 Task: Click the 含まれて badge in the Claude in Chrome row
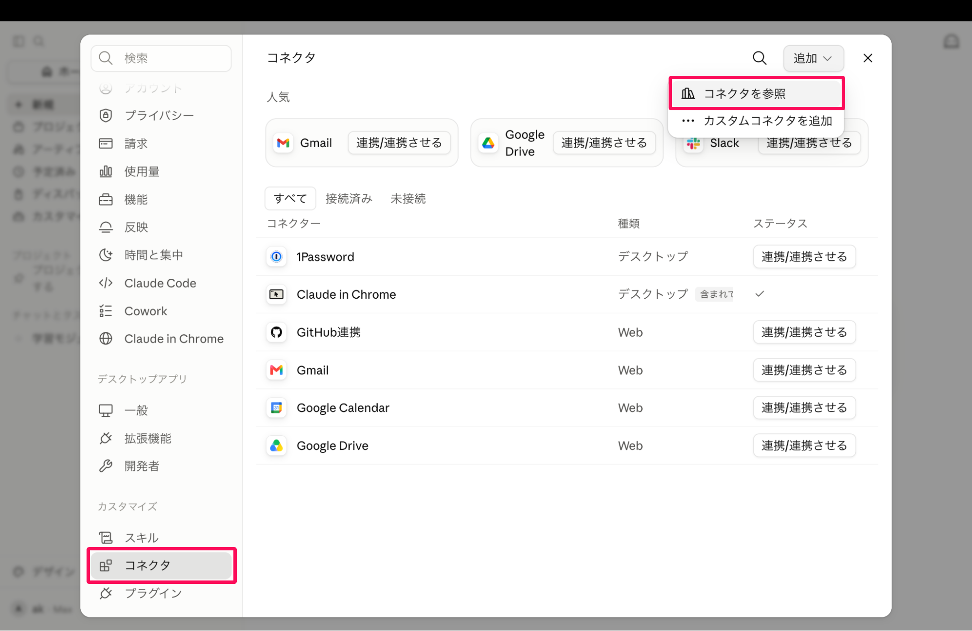coord(714,294)
